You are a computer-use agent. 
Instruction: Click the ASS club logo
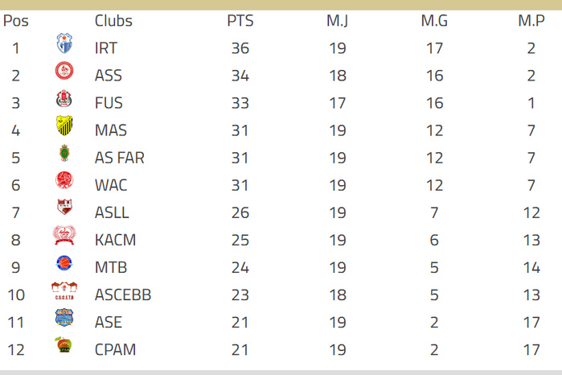tap(64, 72)
